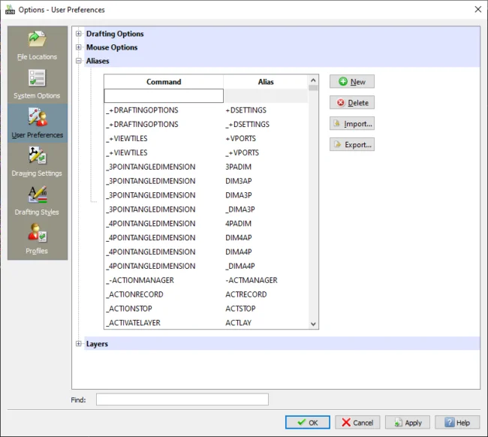Sort aliases by the Command column header
488x437 pixels.
(164, 82)
